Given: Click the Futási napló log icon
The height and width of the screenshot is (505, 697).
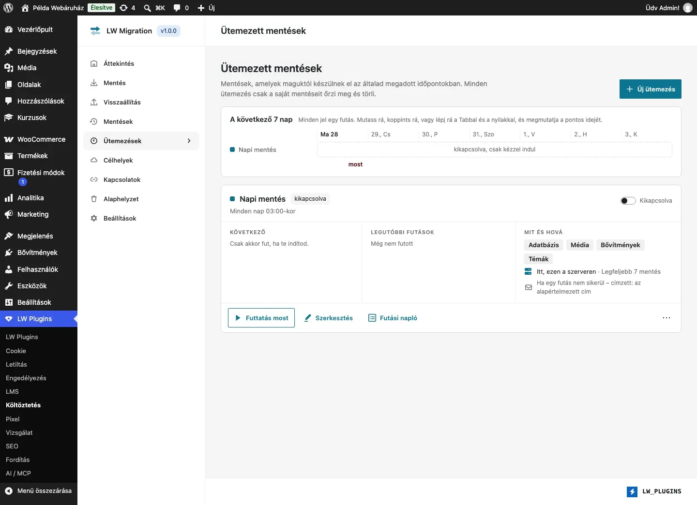Looking at the screenshot, I should click(x=372, y=318).
